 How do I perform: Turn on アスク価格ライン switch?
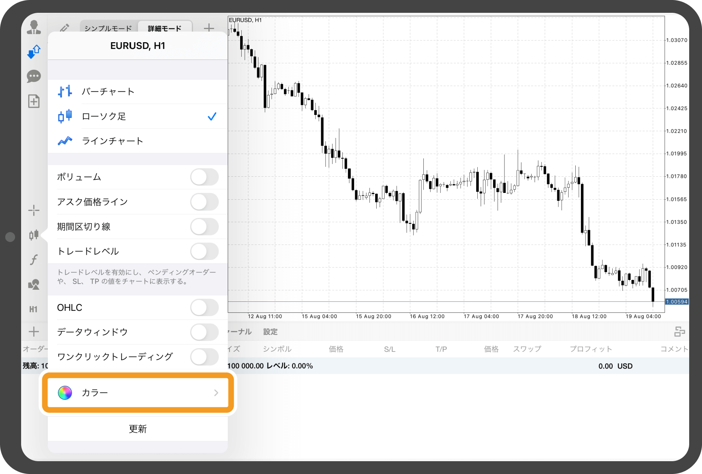click(204, 202)
